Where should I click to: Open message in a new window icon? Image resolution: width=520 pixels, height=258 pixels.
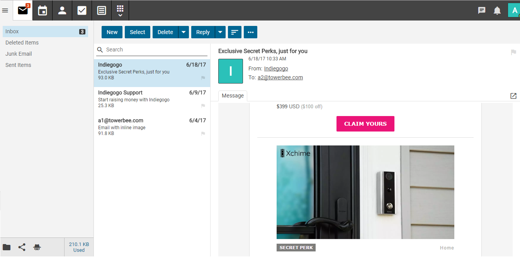tap(513, 96)
